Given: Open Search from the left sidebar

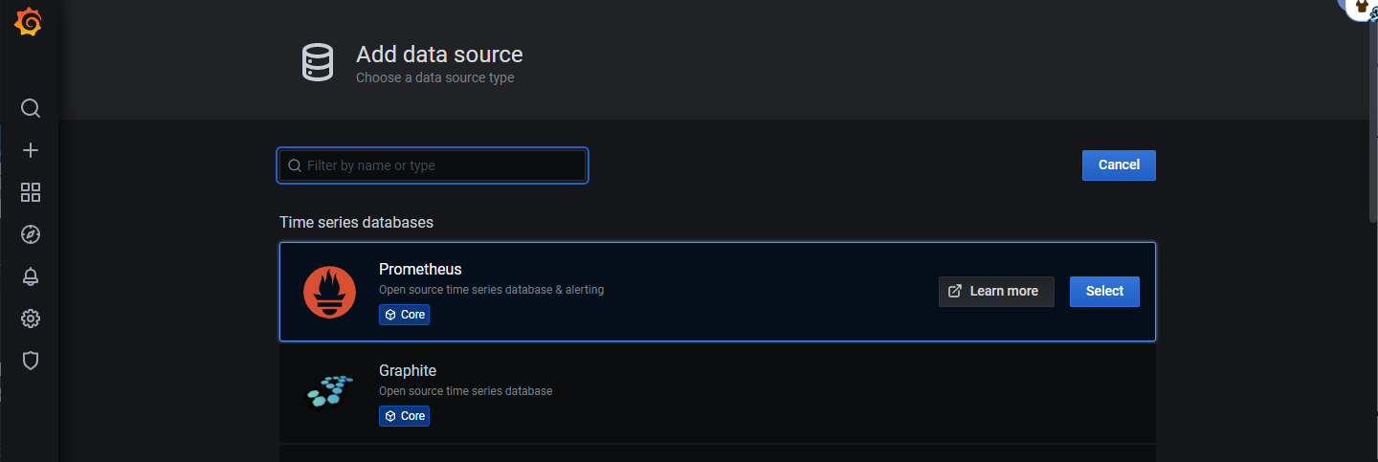Looking at the screenshot, I should pos(31,108).
